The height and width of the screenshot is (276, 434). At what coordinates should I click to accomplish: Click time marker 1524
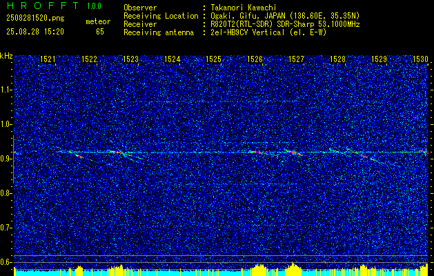[172, 59]
